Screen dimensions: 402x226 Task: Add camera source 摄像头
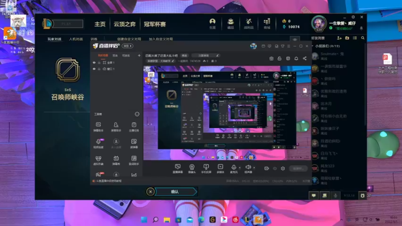click(x=192, y=169)
